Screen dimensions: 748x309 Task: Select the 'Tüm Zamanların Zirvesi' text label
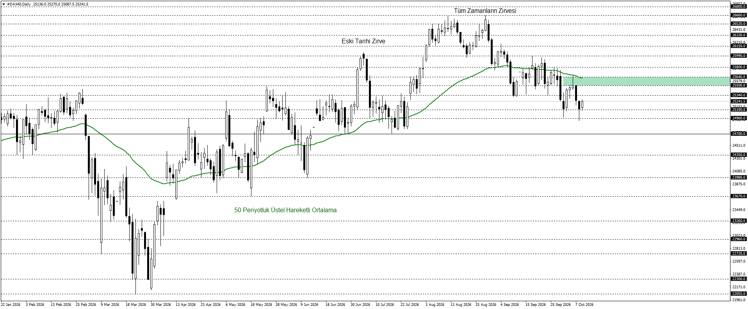click(x=485, y=11)
